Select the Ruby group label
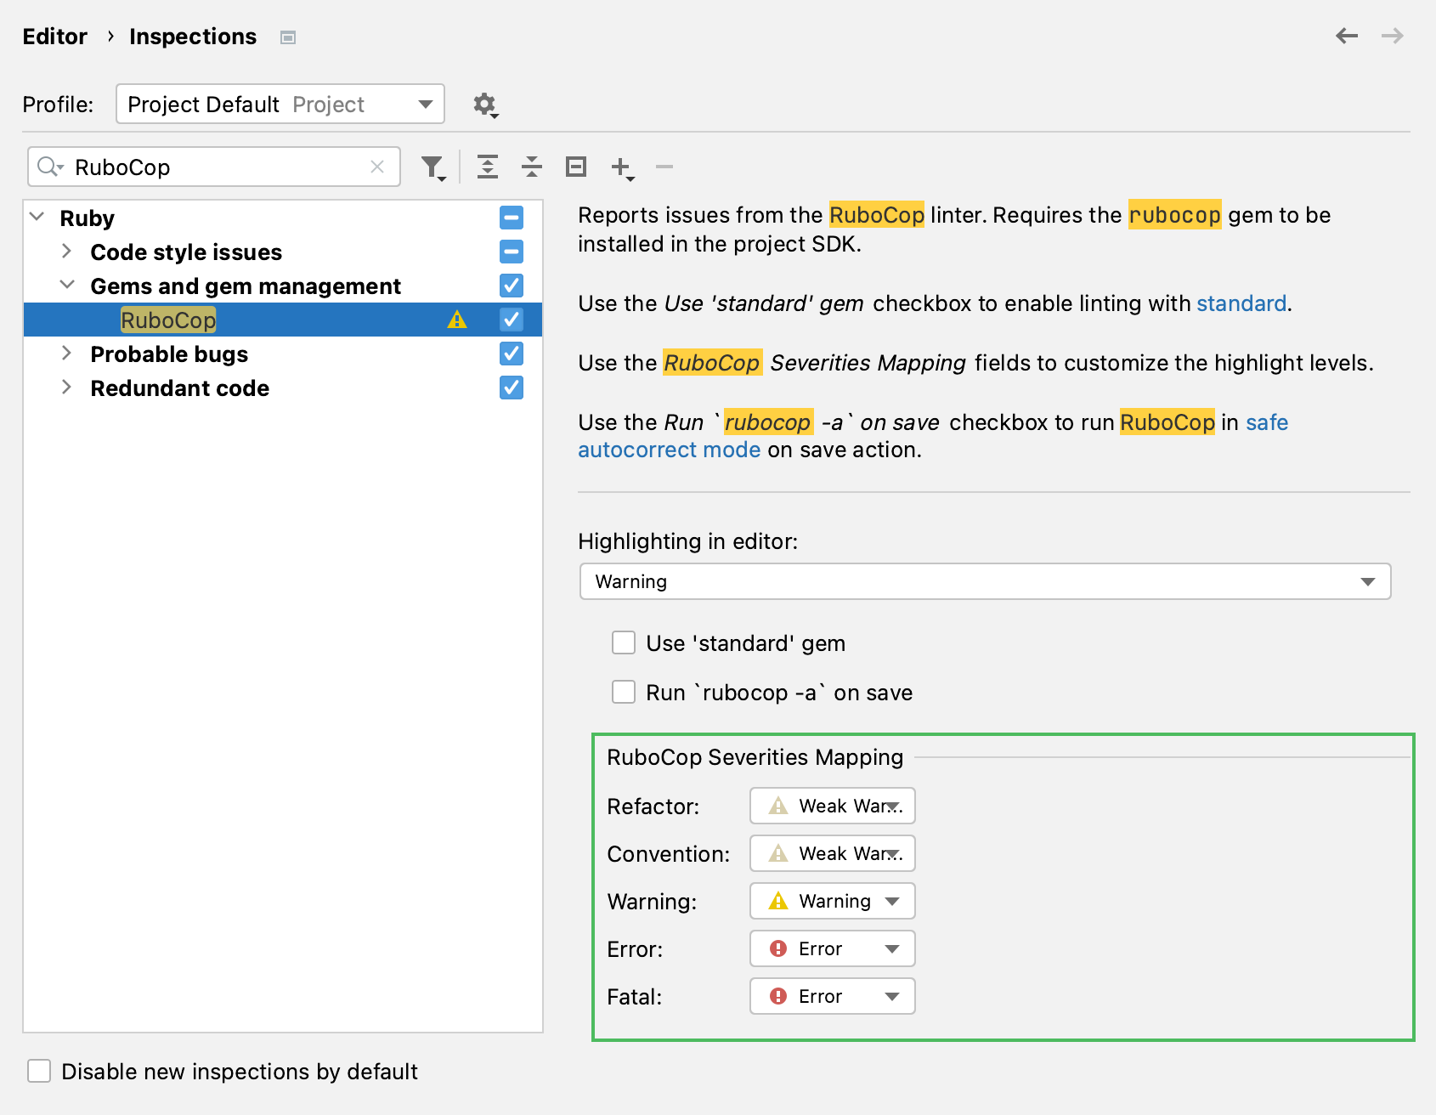Screen dimensions: 1436x1115 [x=87, y=218]
